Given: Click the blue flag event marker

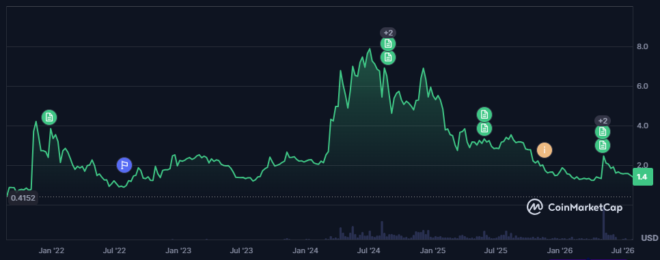Looking at the screenshot, I should [x=124, y=165].
